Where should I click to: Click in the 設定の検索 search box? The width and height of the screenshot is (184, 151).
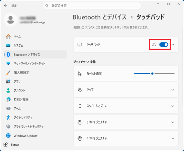pyautogui.click(x=92, y=6)
